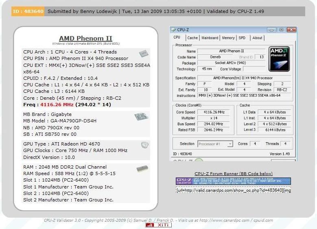Click the CPU-Z Validator copyright footer text

pos(158,220)
